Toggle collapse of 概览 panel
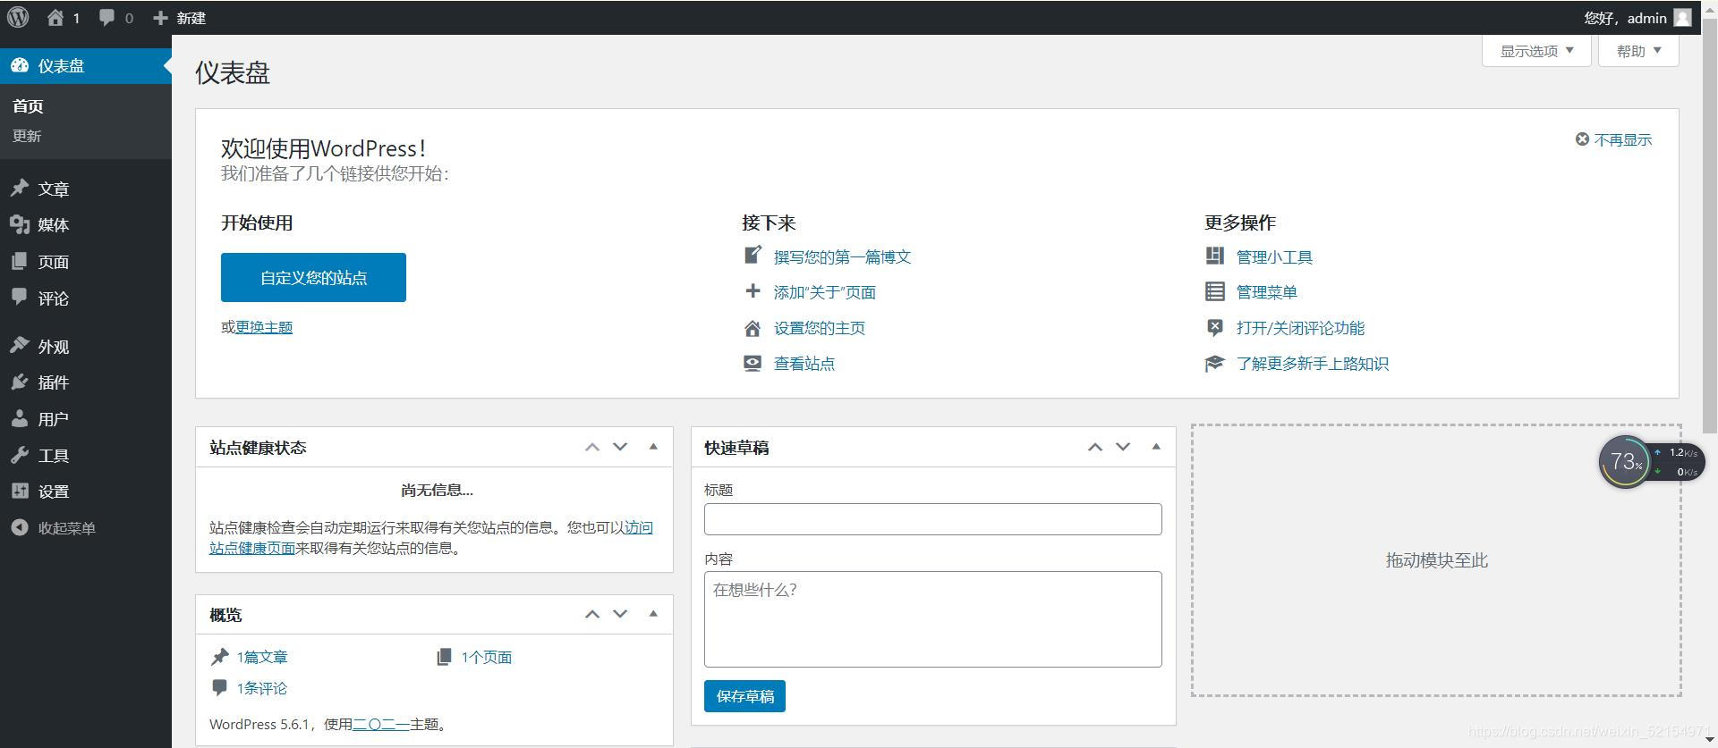Image resolution: width=1718 pixels, height=748 pixels. click(x=653, y=614)
